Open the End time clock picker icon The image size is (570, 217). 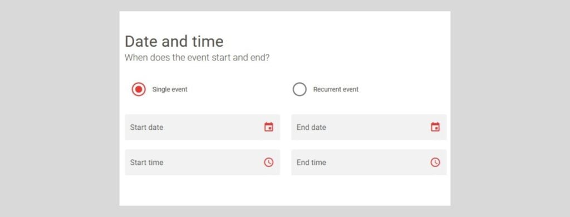tap(435, 162)
